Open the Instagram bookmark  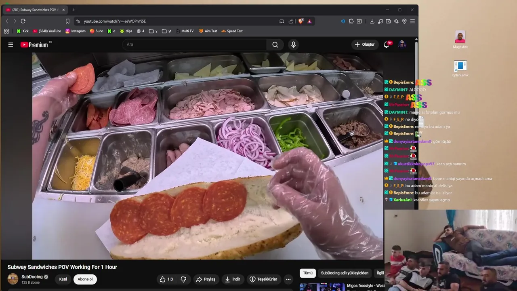(75, 31)
